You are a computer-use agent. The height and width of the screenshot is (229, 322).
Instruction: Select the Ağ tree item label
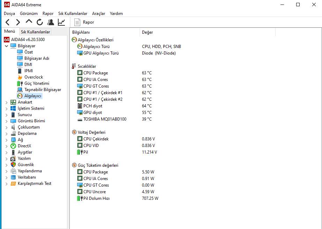20,140
